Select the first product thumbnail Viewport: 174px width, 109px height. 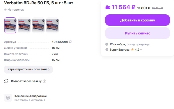[x=10, y=25]
